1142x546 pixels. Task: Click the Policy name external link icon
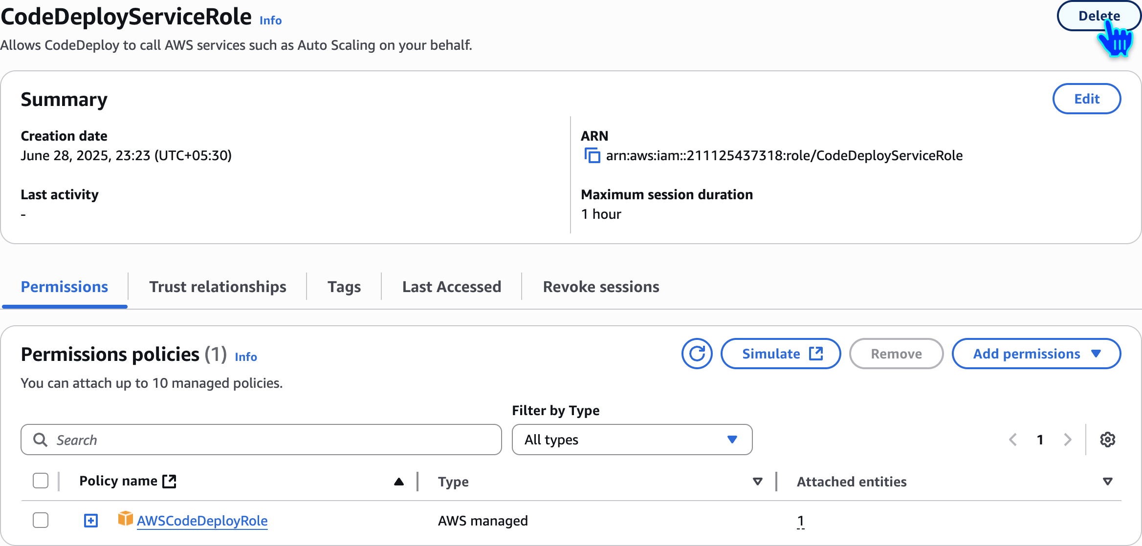[170, 481]
